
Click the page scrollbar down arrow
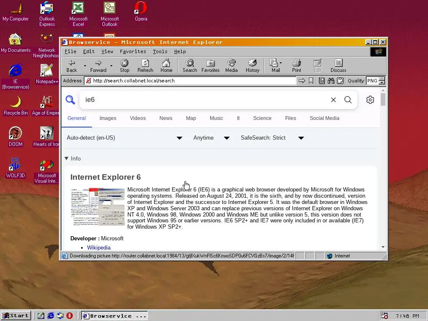(383, 247)
